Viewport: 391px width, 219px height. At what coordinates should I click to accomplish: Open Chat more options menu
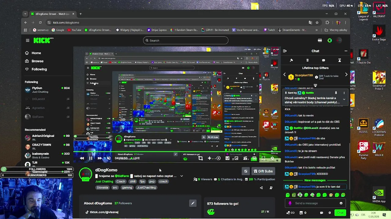pyautogui.click(x=346, y=51)
